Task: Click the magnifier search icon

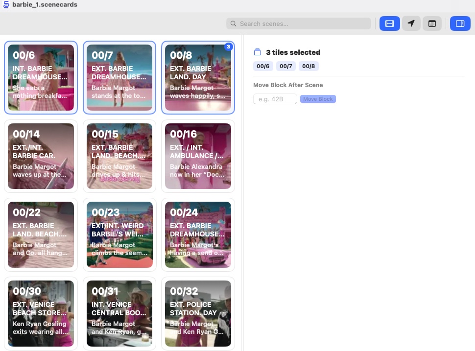Action: (233, 23)
